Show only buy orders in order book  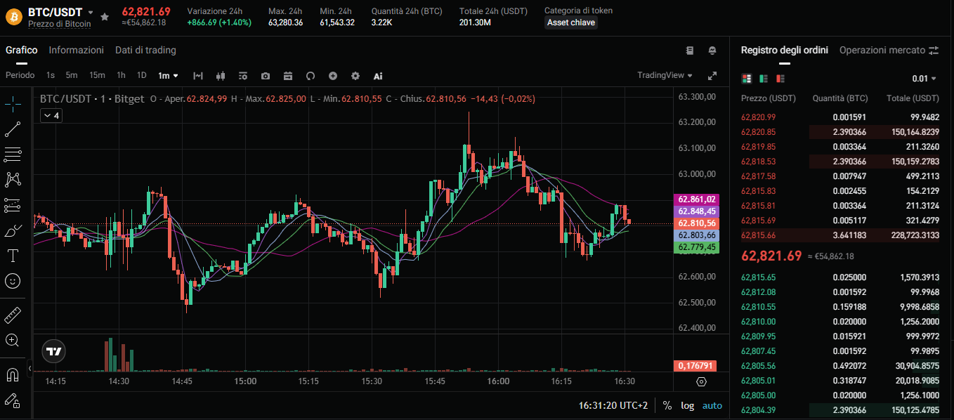point(764,79)
